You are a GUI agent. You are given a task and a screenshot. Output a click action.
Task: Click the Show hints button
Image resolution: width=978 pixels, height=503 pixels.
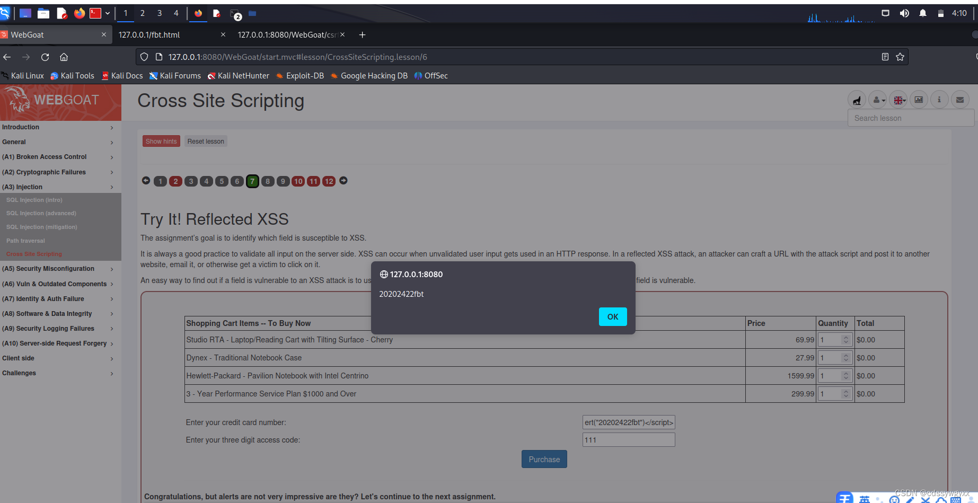161,142
